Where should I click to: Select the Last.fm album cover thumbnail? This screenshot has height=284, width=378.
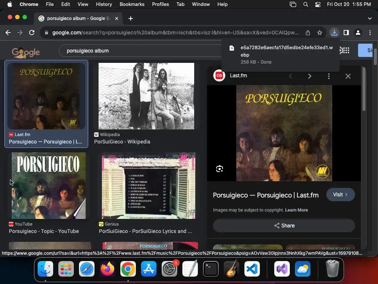tap(46, 96)
